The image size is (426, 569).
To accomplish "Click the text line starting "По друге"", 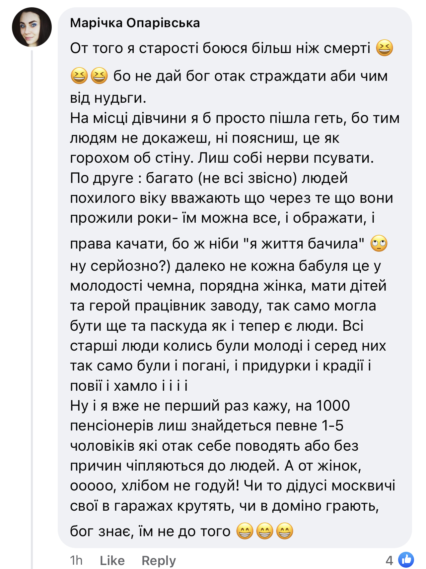I will click(x=209, y=178).
